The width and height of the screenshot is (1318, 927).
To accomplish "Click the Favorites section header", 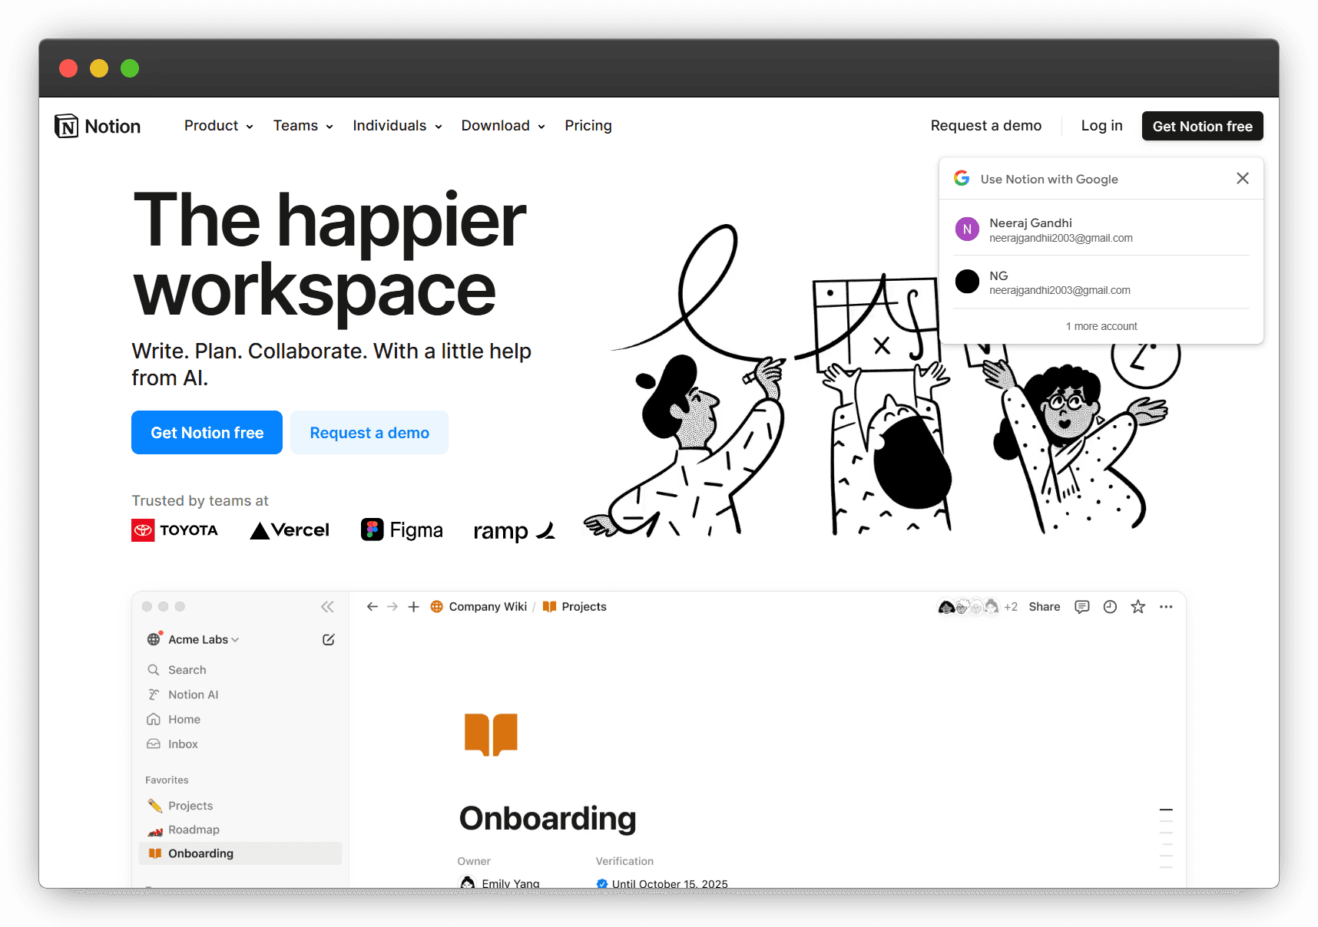I will (167, 780).
